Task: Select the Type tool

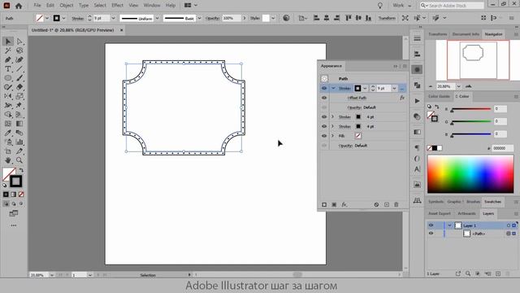Action: coord(8,69)
